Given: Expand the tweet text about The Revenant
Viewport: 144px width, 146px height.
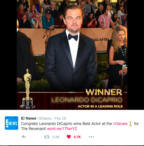Looking at the screenshot, I should pyautogui.click(x=80, y=126).
